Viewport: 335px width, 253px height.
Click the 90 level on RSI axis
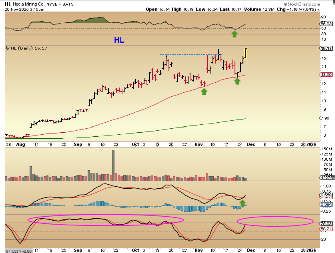point(323,17)
